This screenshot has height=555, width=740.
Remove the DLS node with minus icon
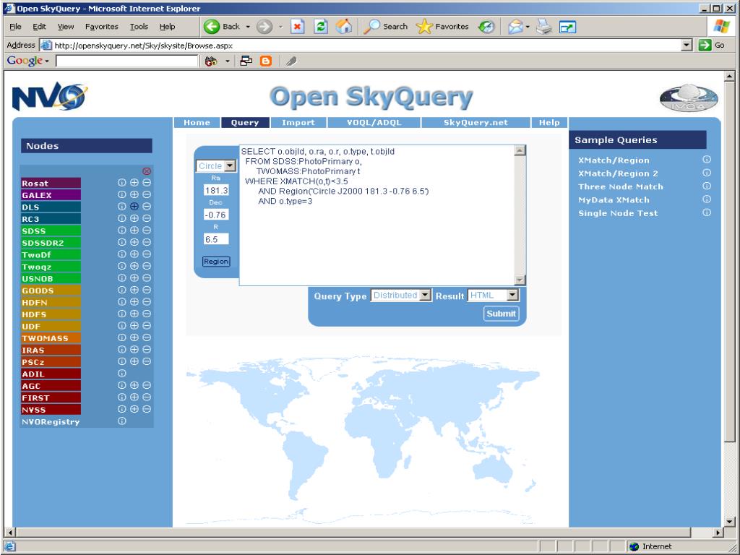147,206
